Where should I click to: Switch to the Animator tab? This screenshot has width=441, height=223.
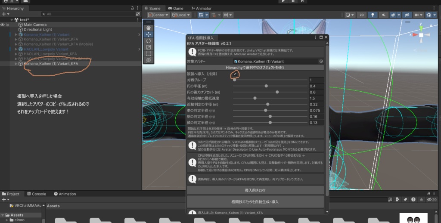(x=202, y=8)
